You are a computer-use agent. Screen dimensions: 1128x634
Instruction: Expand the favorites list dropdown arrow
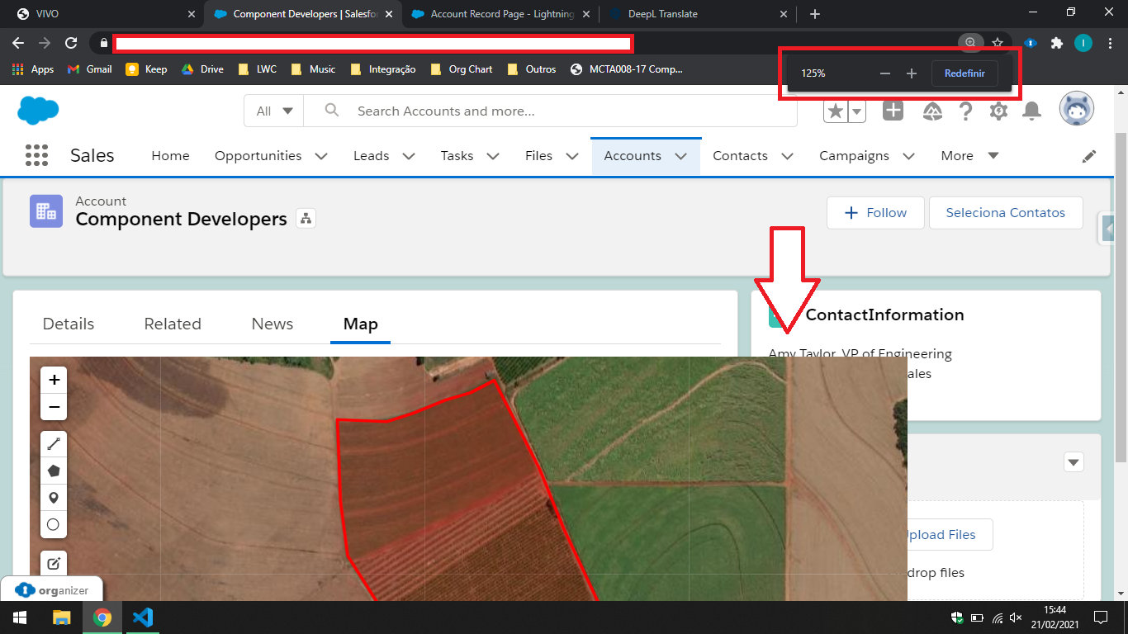pyautogui.click(x=856, y=111)
